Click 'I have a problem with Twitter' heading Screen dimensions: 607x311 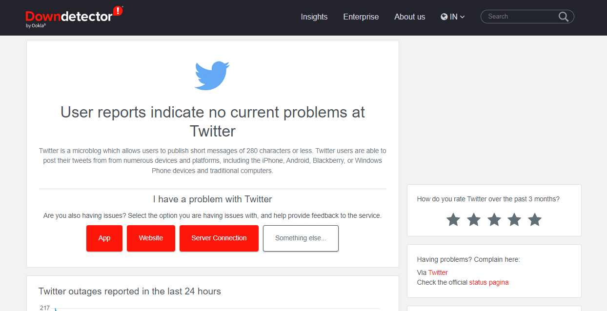[213, 199]
